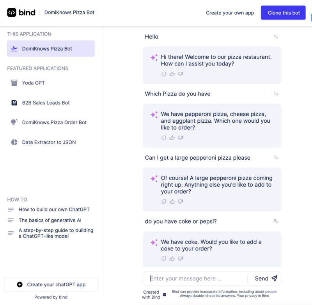Screen dimensions: 312x305
Task: Thumbs down the coke availability response
Action: [180, 259]
